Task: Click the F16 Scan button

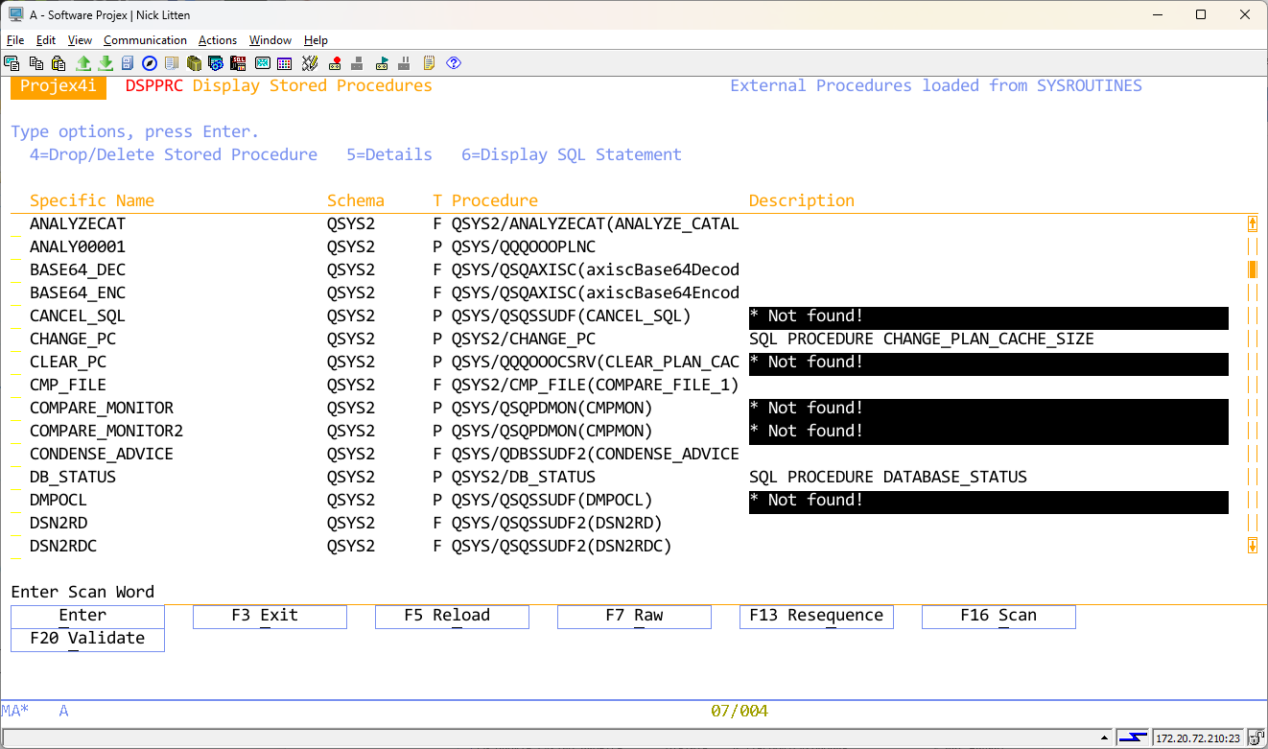Action: pyautogui.click(x=998, y=617)
